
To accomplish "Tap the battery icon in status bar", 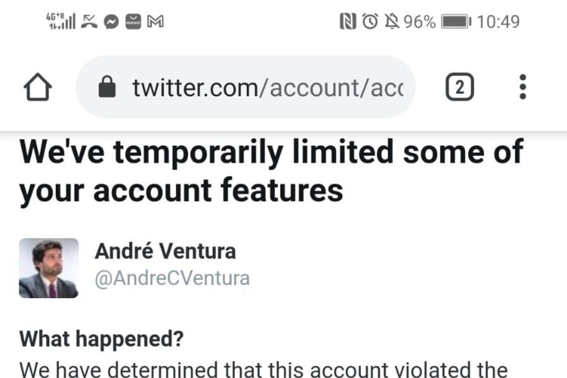I will point(456,23).
